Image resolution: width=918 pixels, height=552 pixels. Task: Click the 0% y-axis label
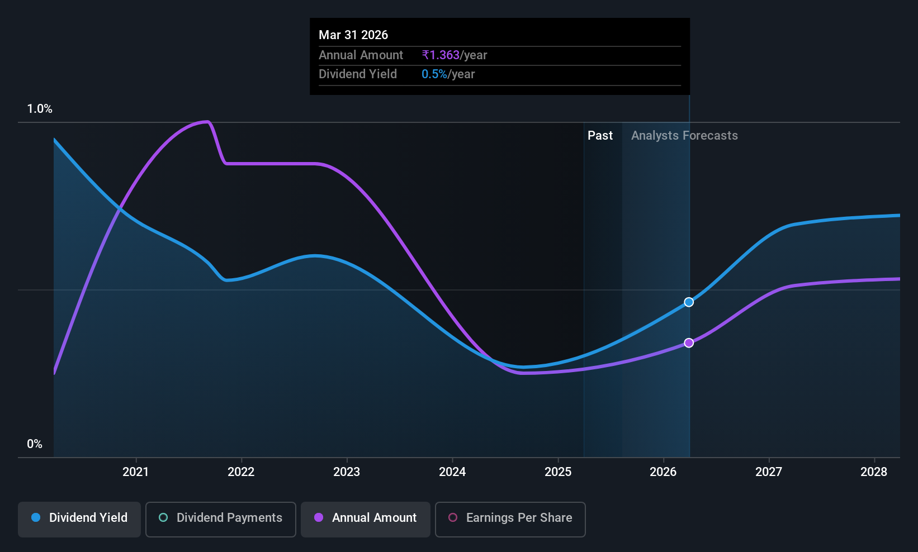coord(35,444)
